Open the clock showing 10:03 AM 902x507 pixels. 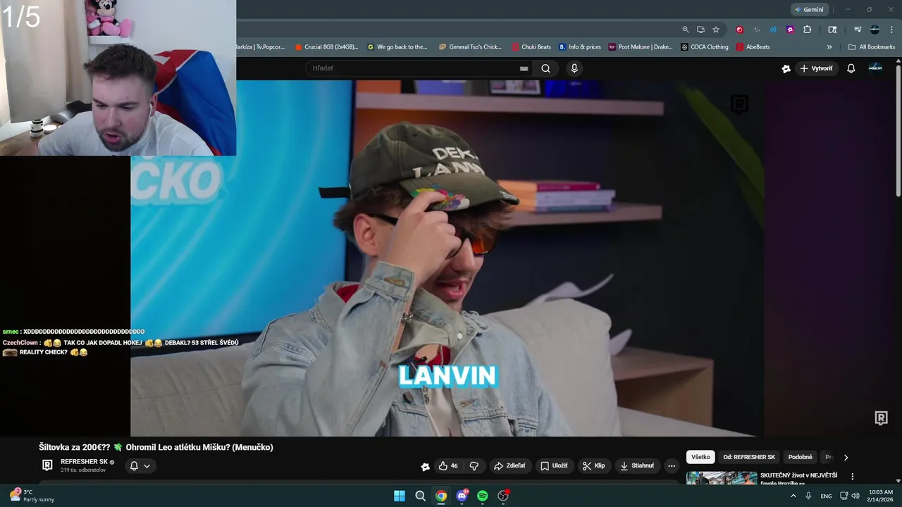coord(881,496)
